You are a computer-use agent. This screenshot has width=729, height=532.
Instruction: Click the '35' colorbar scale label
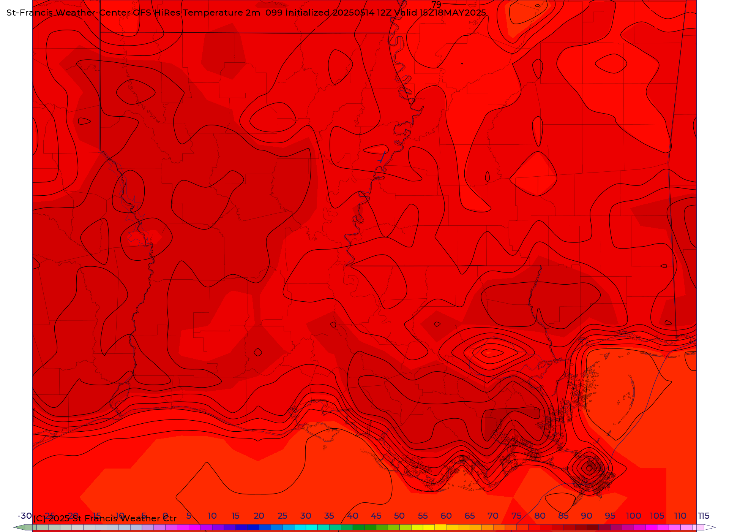point(329,516)
